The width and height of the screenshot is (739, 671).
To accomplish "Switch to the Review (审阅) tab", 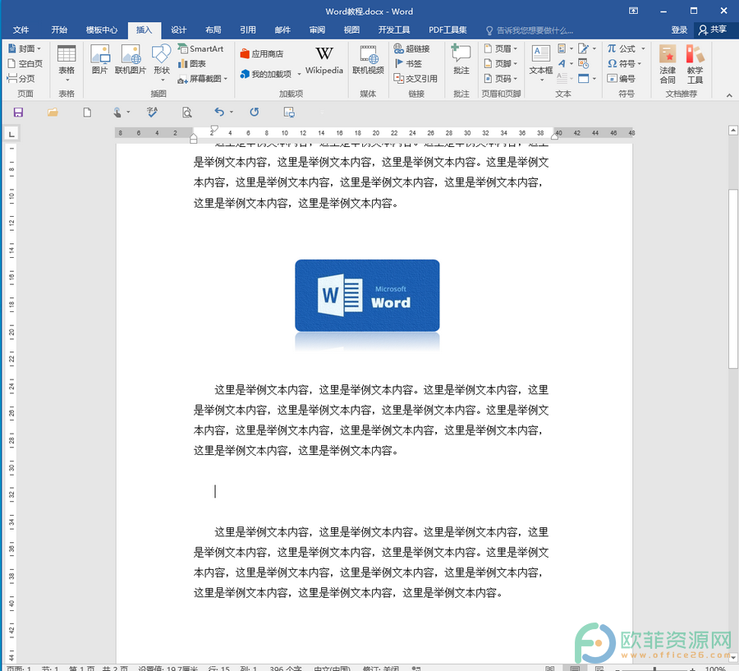I will (317, 30).
